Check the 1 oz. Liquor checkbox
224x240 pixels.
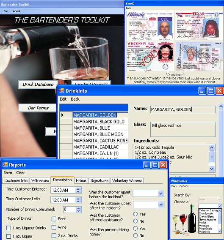click(x=8, y=236)
